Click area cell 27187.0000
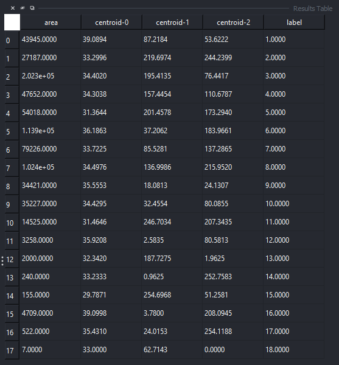Viewport: 339px width, 365px height. 51,58
